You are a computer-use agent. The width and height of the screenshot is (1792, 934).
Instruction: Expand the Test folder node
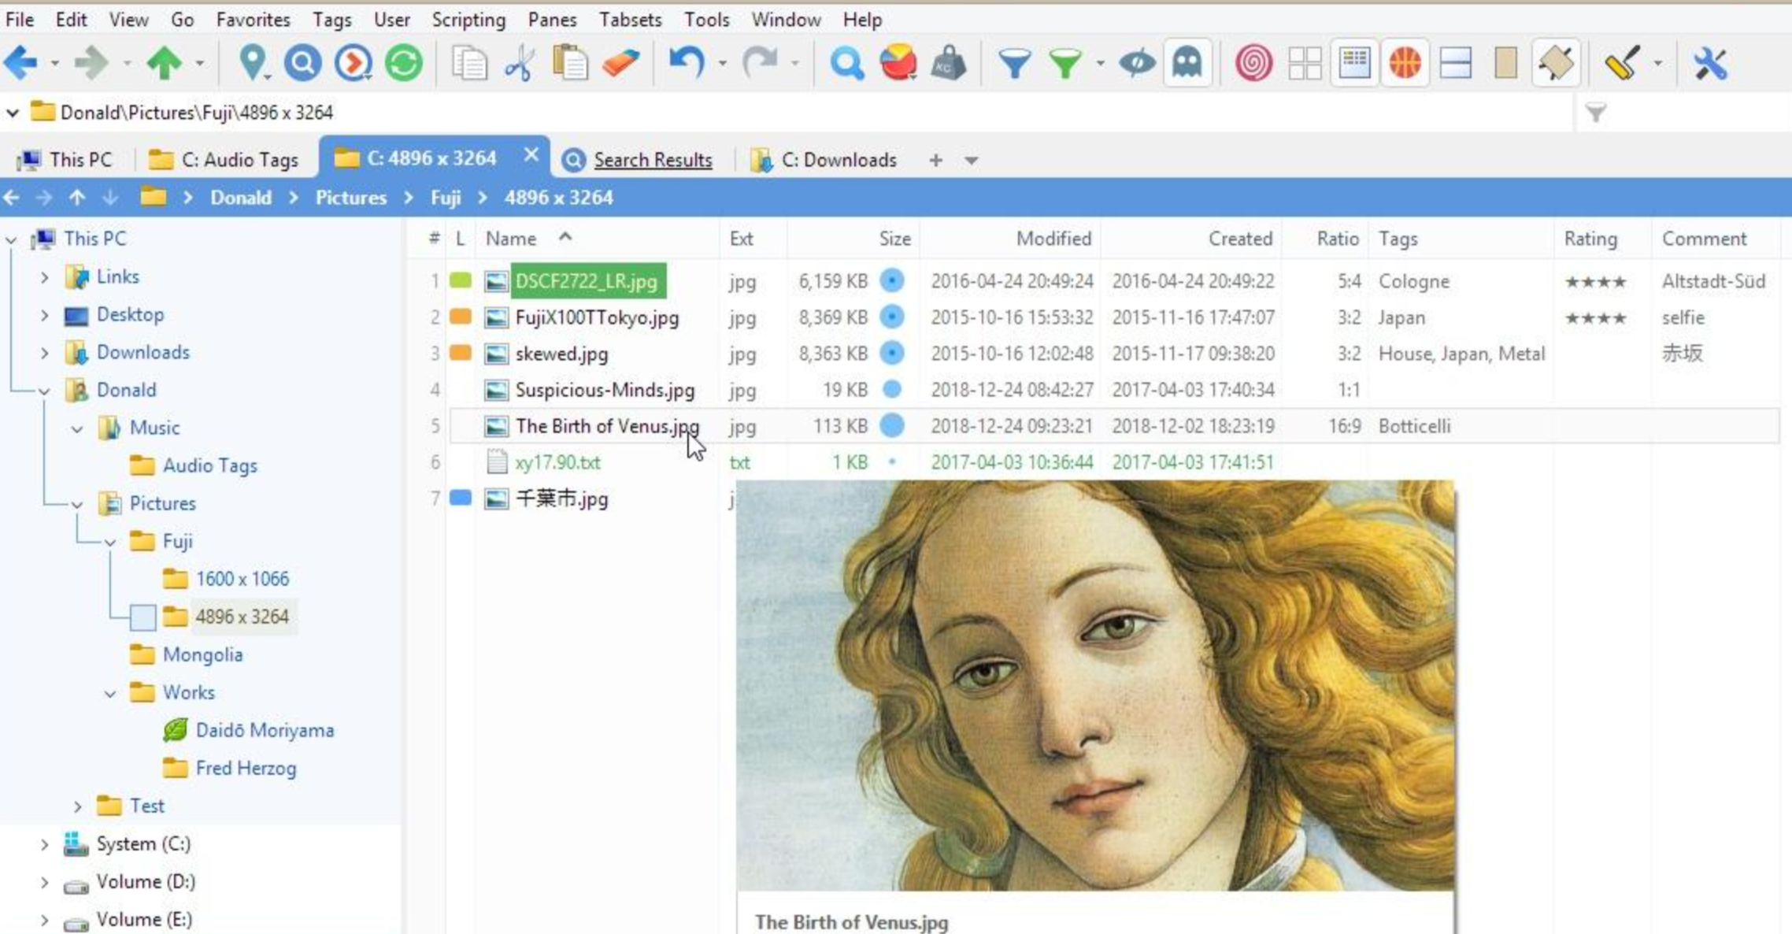coord(77,806)
